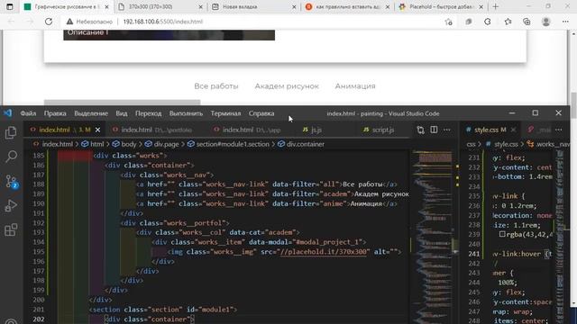This screenshot has height=324, width=577.
Task: Click the Not secure warning icon
Action: 69,22
